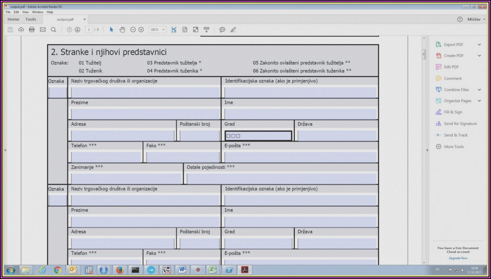Click the Zoom in plus icon
This screenshot has width=491, height=279.
(x=141, y=30)
